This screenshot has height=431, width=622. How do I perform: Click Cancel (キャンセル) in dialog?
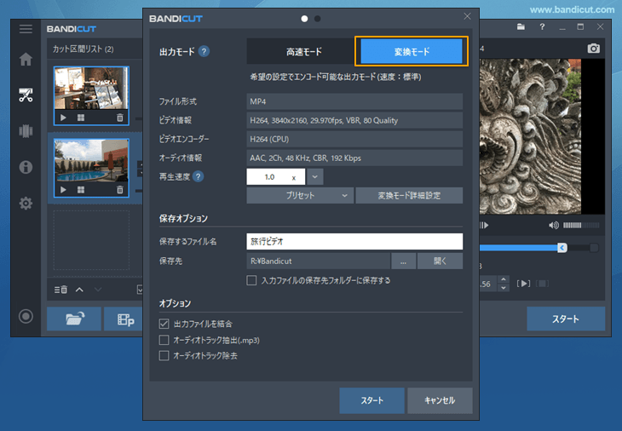pyautogui.click(x=440, y=400)
